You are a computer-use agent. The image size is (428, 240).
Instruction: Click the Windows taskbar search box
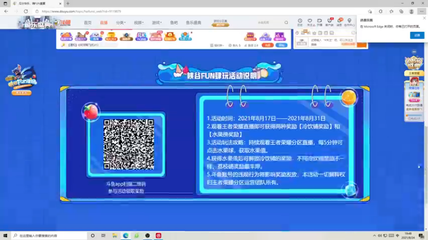click(49, 236)
